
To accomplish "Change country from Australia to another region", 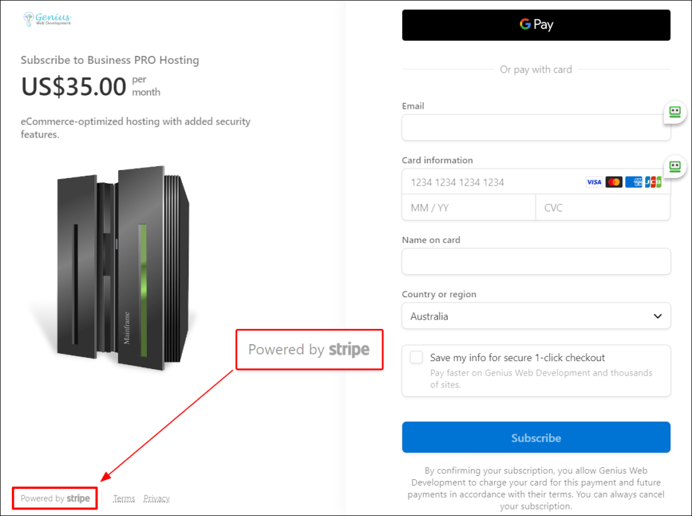I will 536,316.
